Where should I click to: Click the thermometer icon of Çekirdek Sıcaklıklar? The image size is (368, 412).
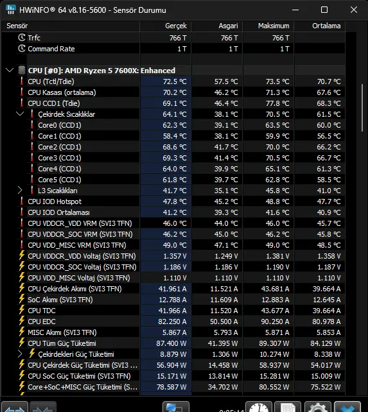pos(32,114)
